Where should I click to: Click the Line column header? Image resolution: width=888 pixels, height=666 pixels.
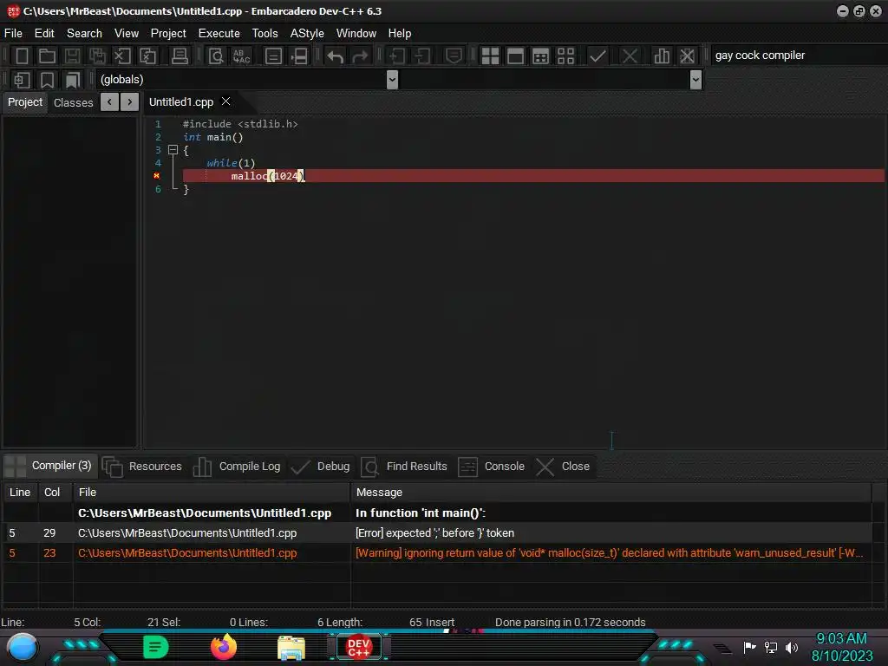tap(20, 493)
